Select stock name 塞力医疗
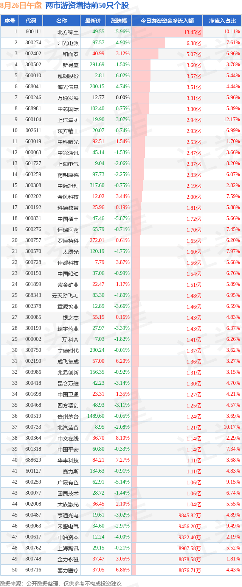The width and height of the screenshot is (242, 587). point(68,570)
